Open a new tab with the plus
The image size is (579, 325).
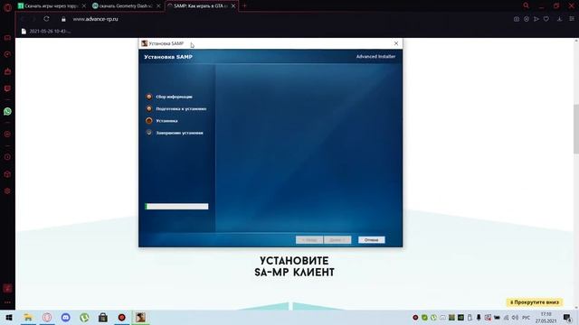244,6
